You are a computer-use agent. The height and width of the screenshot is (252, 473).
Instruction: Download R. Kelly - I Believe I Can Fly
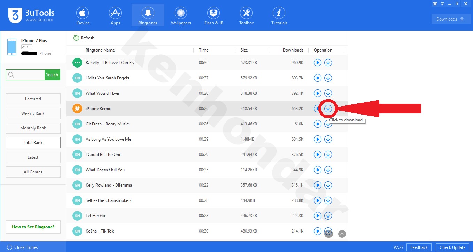pyautogui.click(x=328, y=63)
